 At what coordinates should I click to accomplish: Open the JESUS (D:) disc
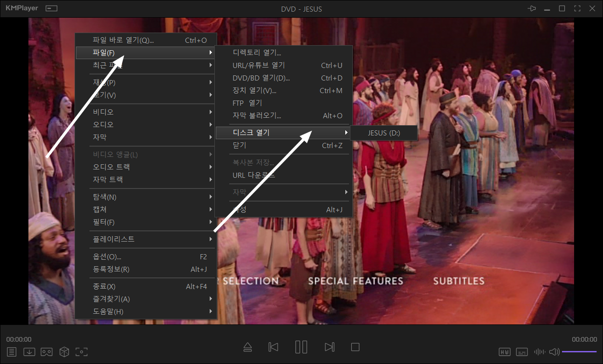(x=384, y=133)
